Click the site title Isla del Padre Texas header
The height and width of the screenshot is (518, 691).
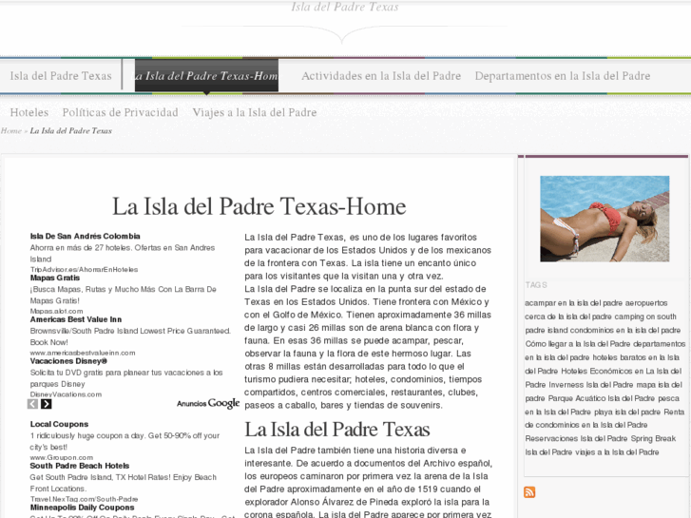click(x=345, y=7)
